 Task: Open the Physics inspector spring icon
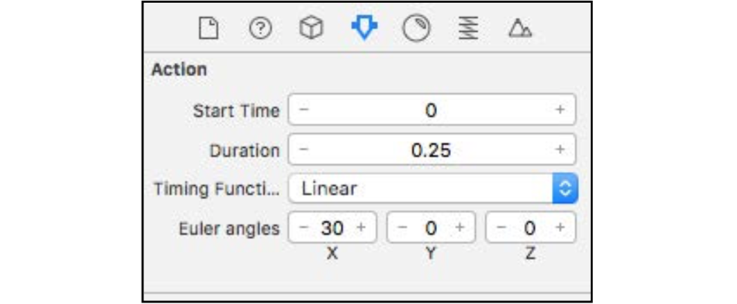[x=469, y=29]
